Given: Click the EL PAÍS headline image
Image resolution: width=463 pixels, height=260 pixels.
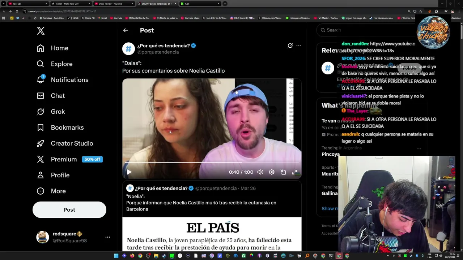Looking at the screenshot, I should click(212, 234).
